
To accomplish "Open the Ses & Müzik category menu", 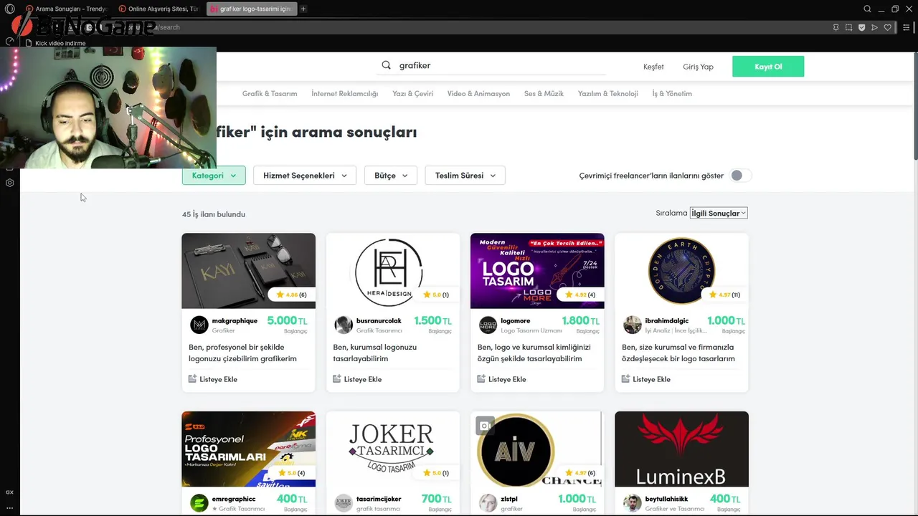I will [544, 93].
